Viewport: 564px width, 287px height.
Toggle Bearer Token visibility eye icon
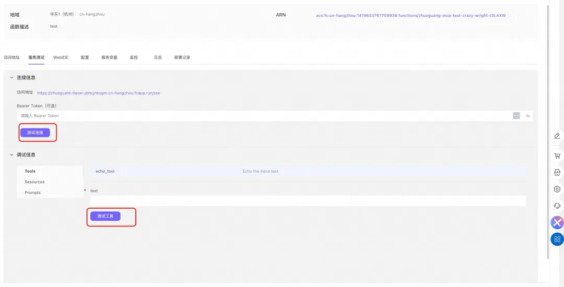527,116
